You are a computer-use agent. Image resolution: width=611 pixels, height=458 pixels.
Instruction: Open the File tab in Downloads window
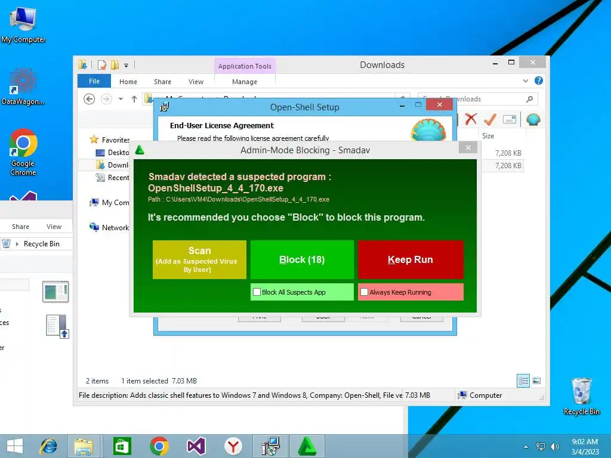[x=94, y=81]
